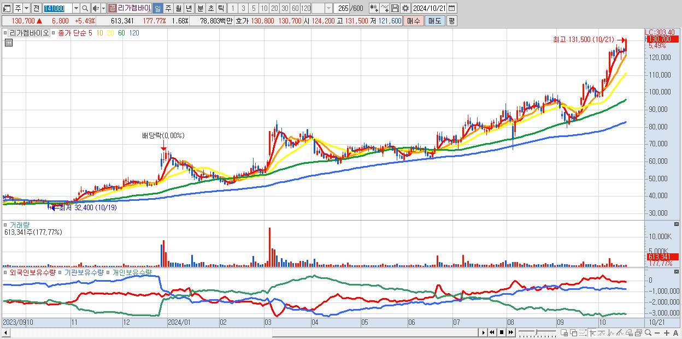Open the stock code 141080 dropdown arrow
This screenshot has height=339, width=682.
click(x=76, y=9)
